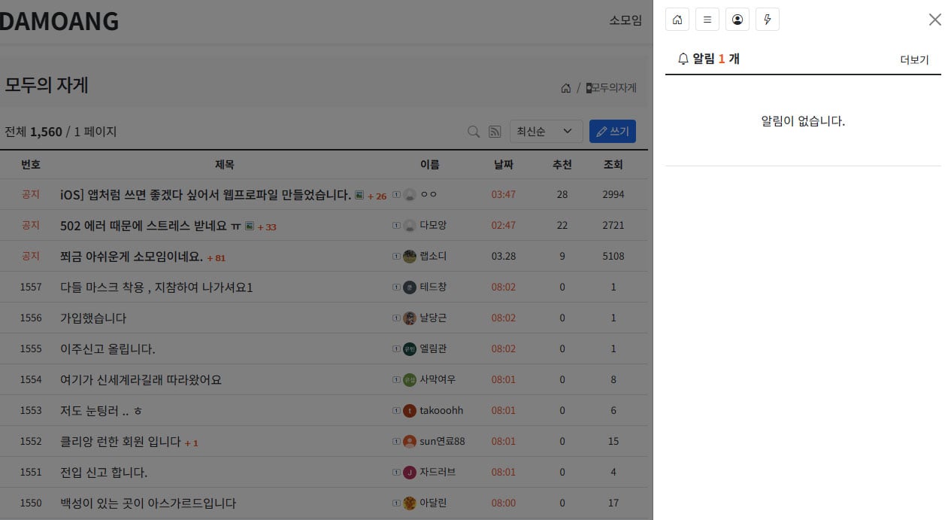Click author name takooohh
Viewport: 951px width, 520px height.
tap(441, 410)
